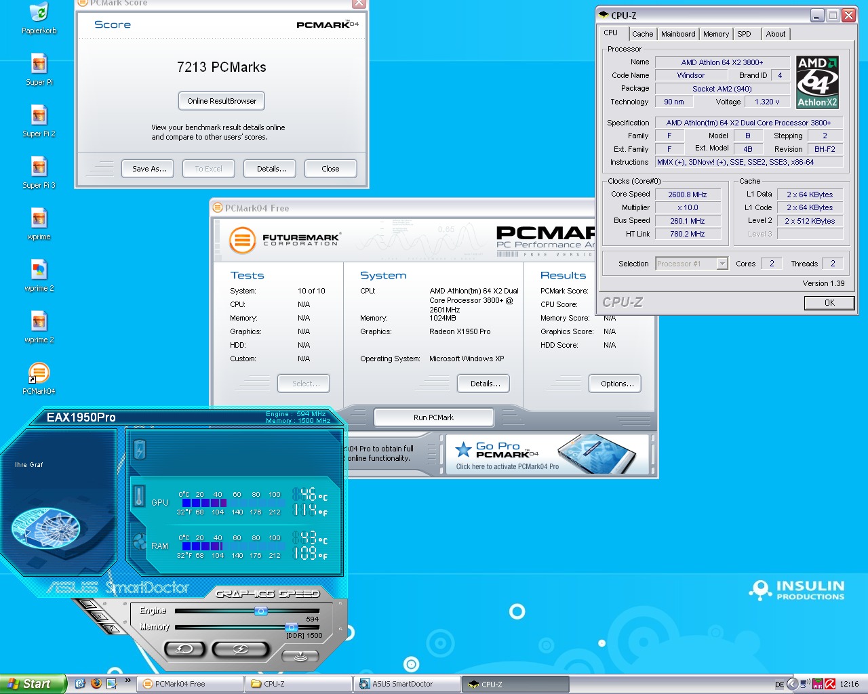Click Go Pro PCMark04 activation banner
868x694 pixels.
[547, 454]
